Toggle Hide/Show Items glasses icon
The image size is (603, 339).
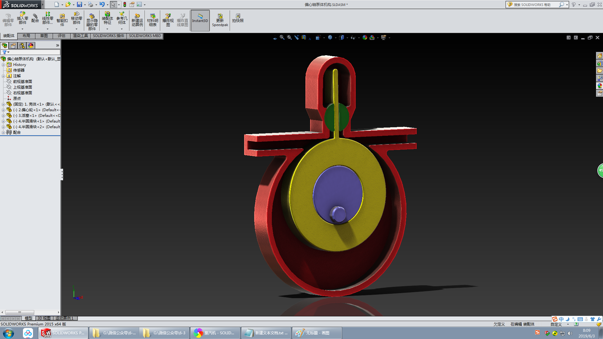353,37
